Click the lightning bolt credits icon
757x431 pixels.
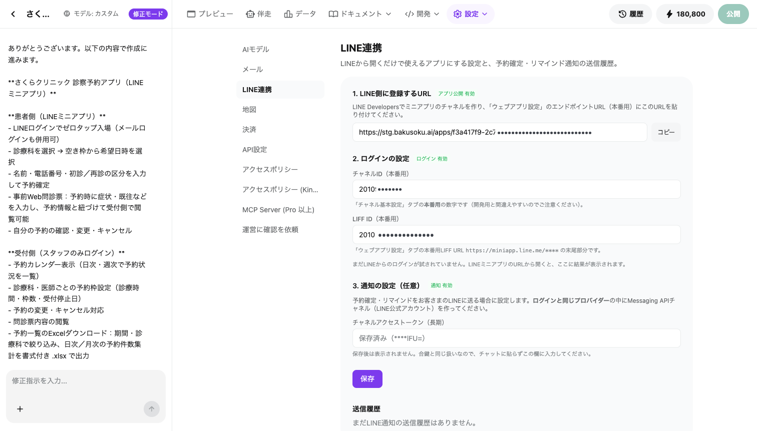[669, 14]
